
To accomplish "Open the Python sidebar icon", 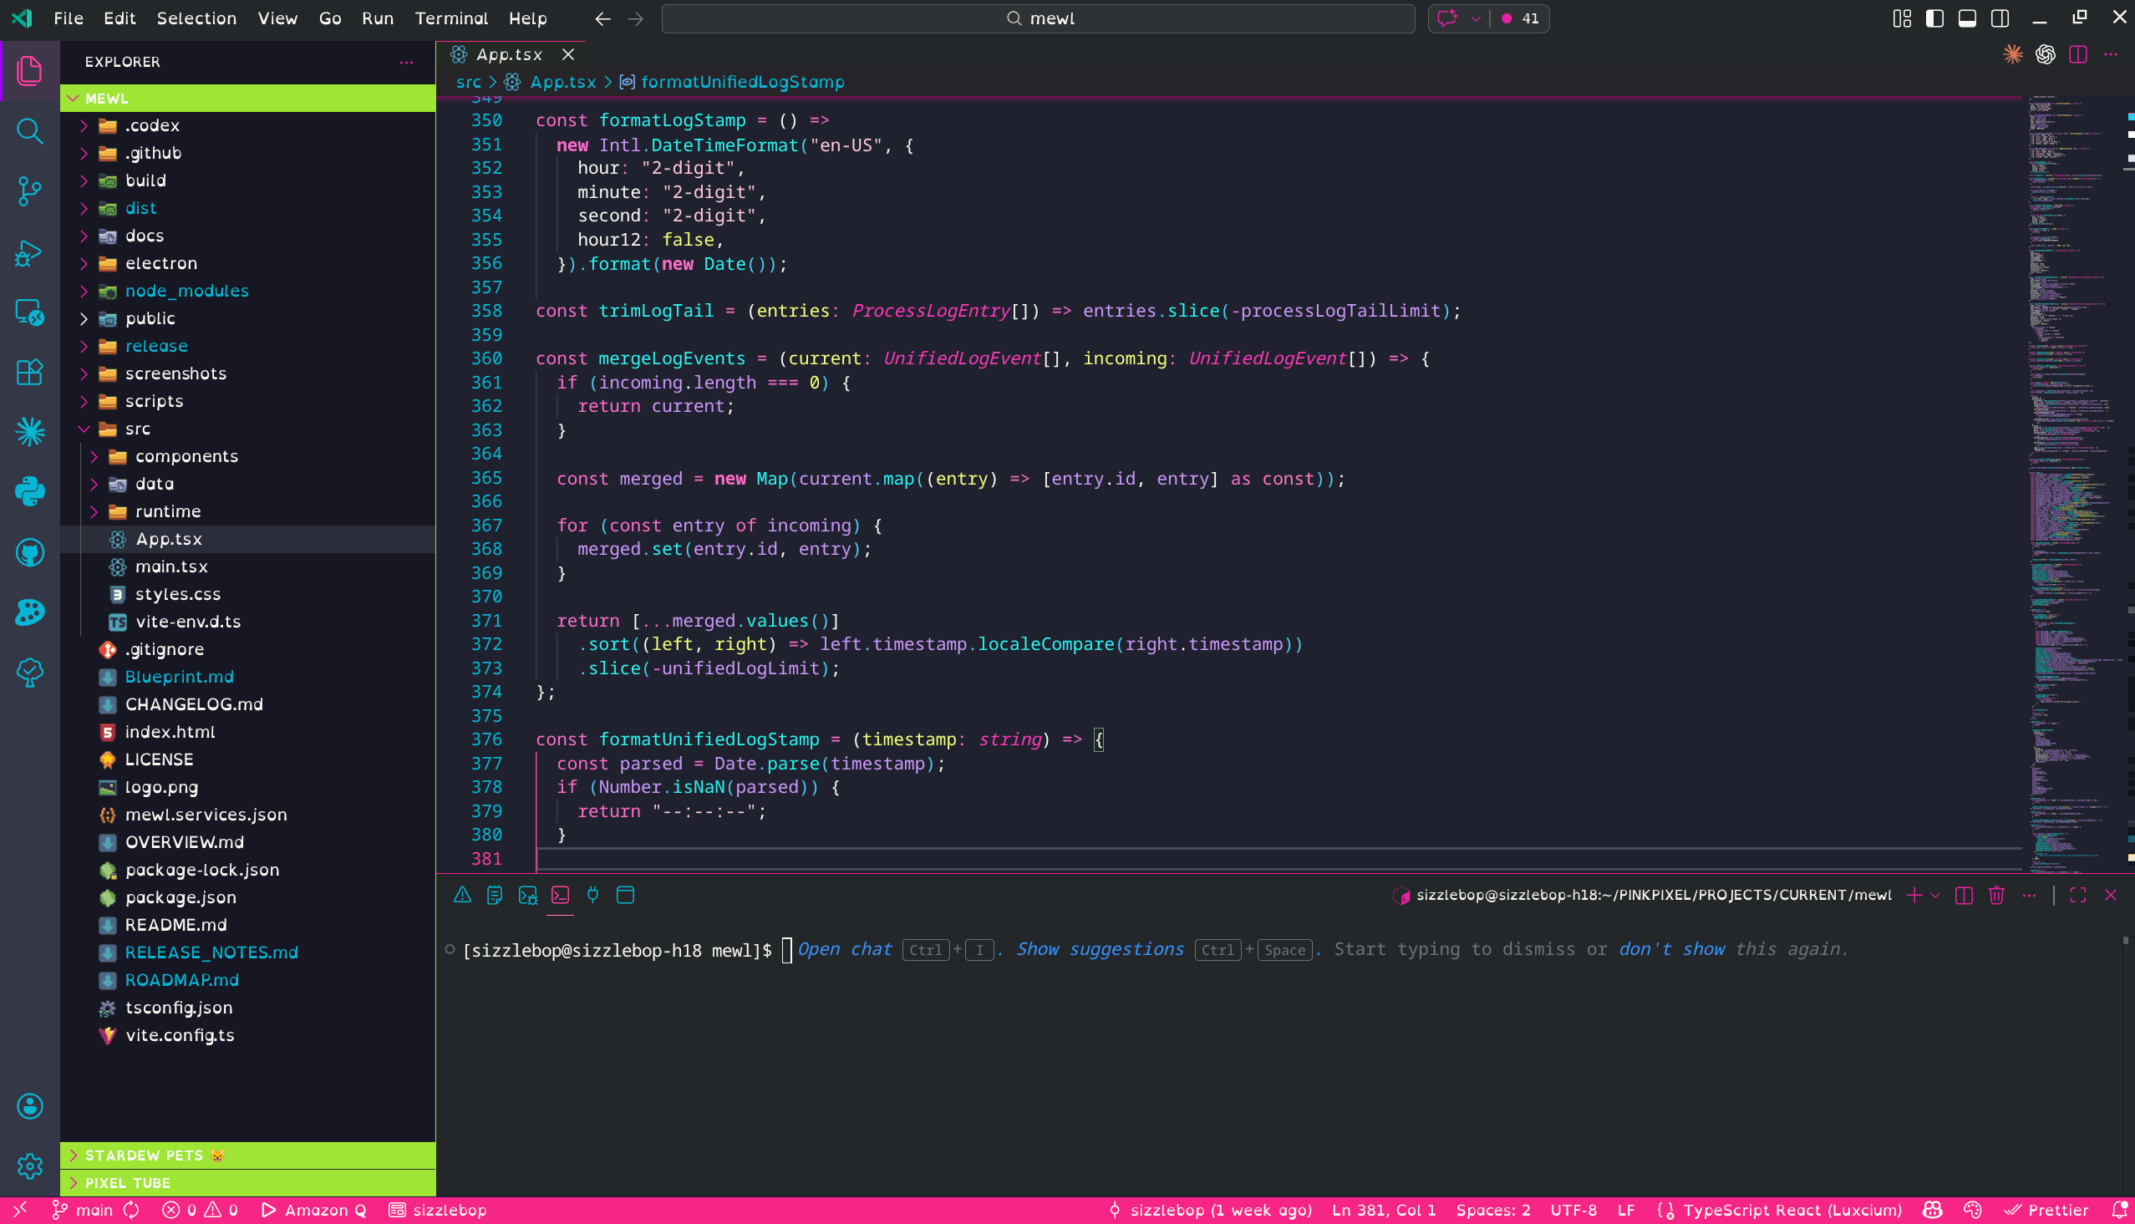I will click(x=29, y=492).
